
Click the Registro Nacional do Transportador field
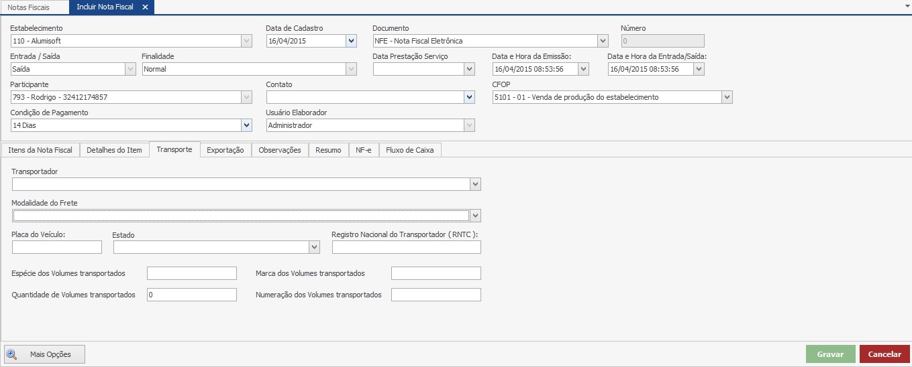pyautogui.click(x=406, y=247)
